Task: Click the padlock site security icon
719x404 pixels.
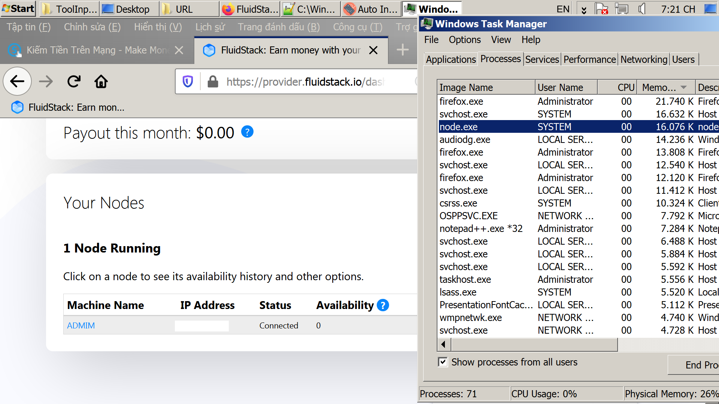Action: (x=213, y=81)
